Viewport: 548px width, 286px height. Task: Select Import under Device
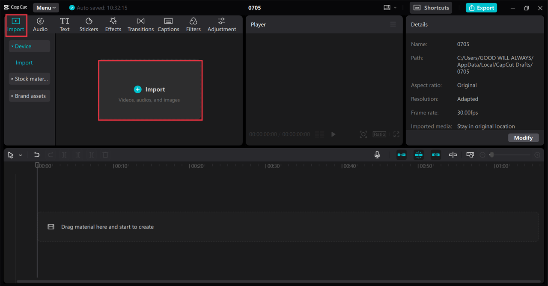(x=24, y=63)
